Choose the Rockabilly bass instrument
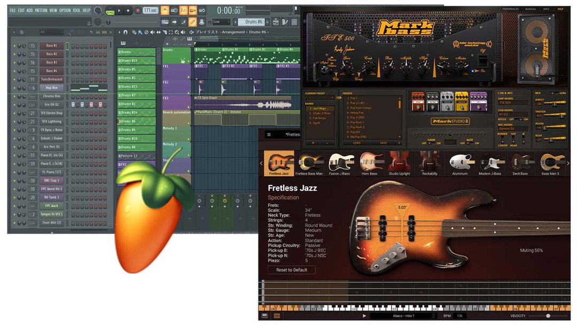The height and width of the screenshot is (325, 577). click(x=429, y=163)
